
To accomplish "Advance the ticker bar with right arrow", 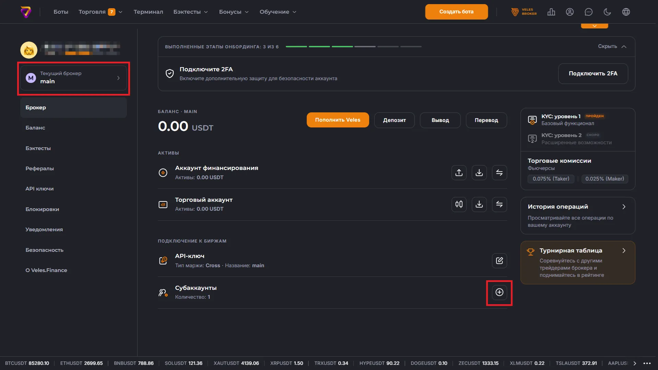I will (635, 363).
